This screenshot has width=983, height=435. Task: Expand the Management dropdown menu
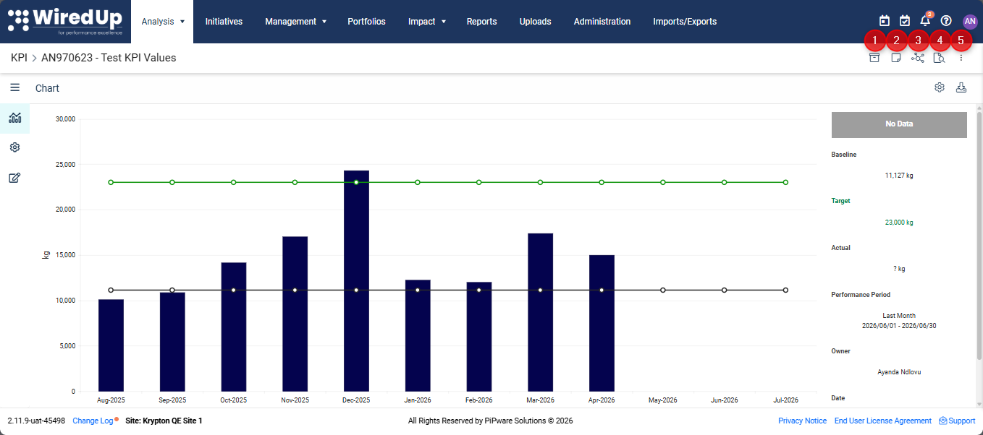click(296, 22)
